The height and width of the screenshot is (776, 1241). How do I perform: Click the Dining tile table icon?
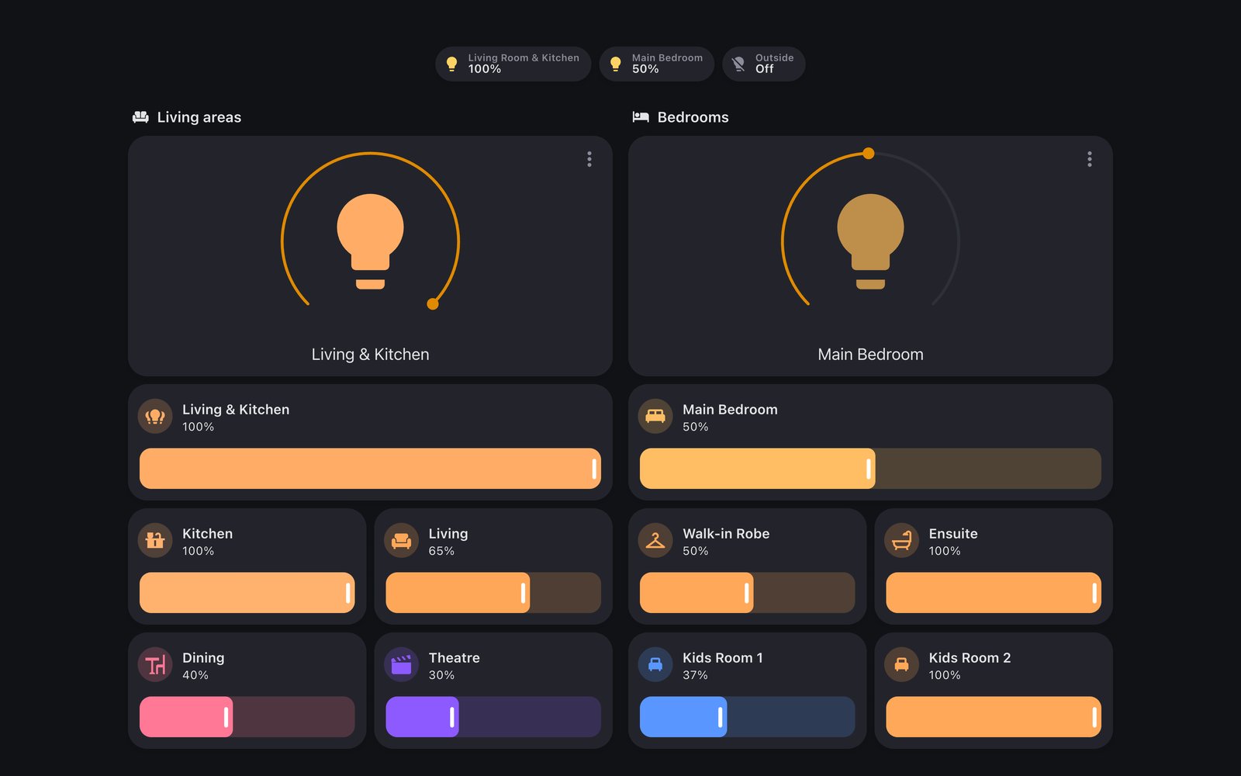[x=155, y=665]
